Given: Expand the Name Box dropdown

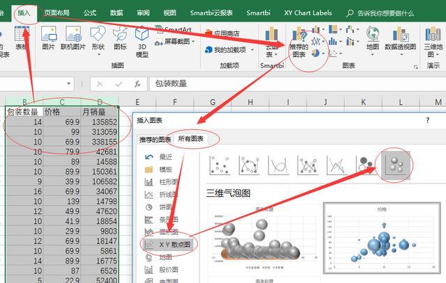Looking at the screenshot, I should (68, 83).
